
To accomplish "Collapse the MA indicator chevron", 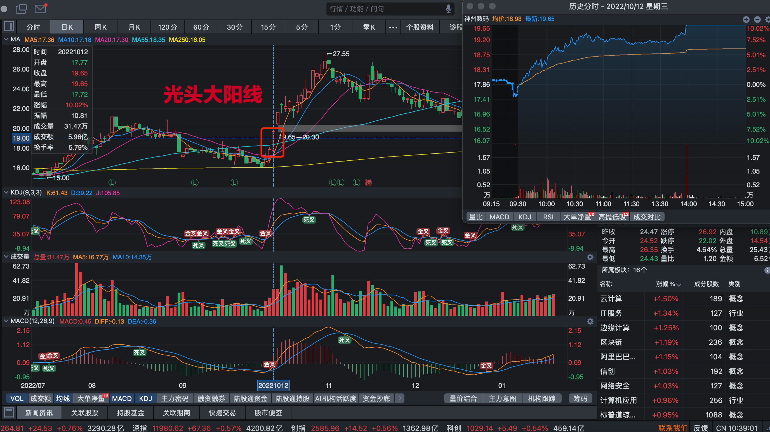I will click(6, 39).
